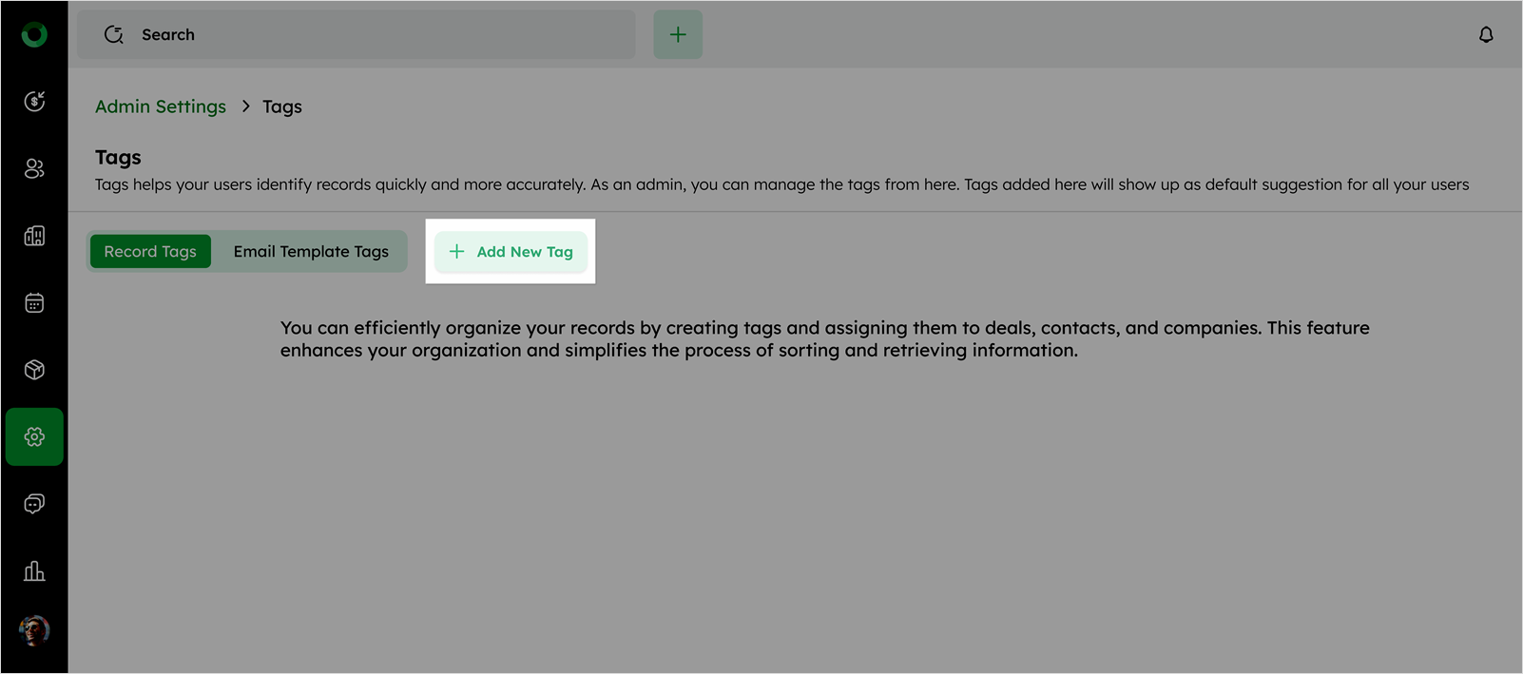The image size is (1523, 674).
Task: Click the user profile avatar
Action: point(34,630)
